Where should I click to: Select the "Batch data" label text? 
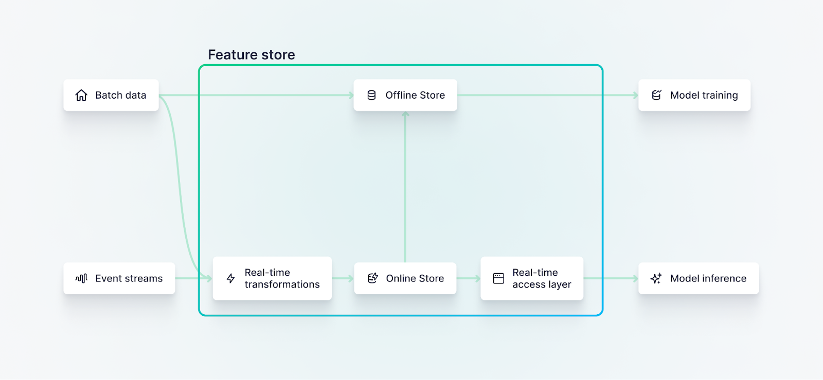tap(120, 96)
